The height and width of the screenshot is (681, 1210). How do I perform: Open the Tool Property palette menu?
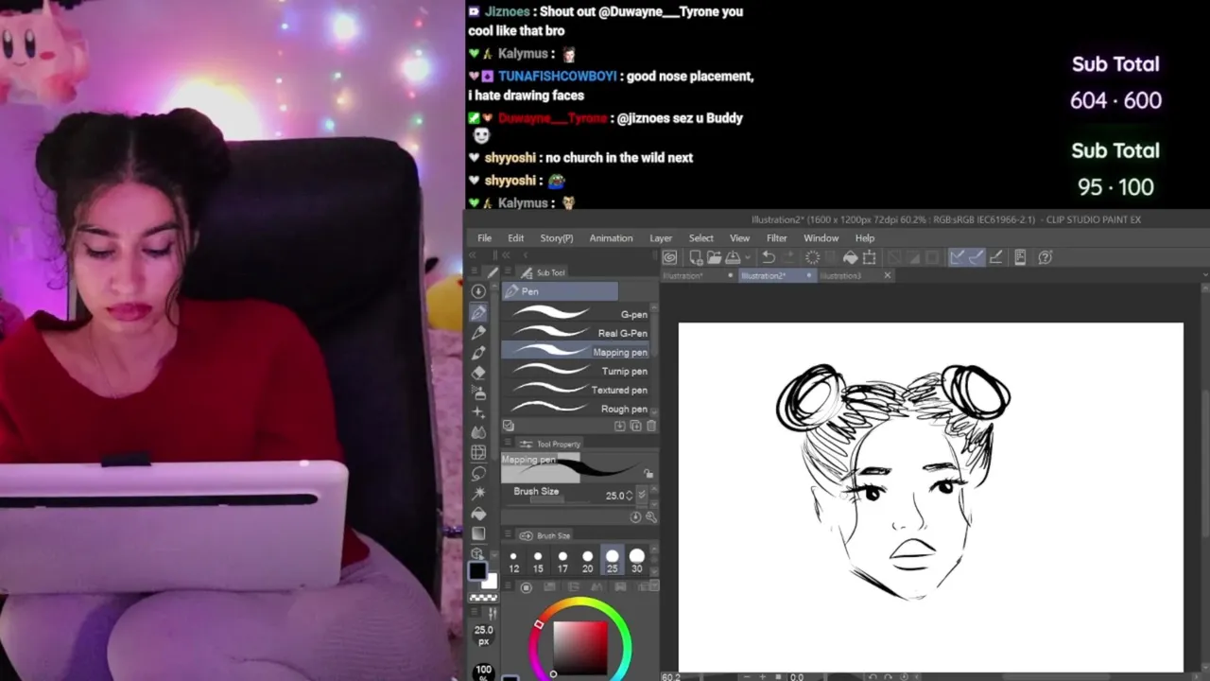point(509,444)
